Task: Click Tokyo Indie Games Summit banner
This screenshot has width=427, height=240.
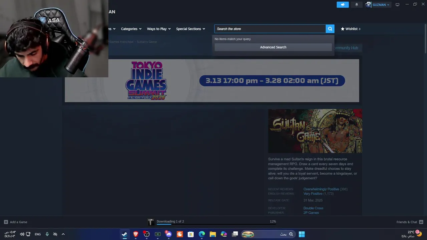Action: click(212, 81)
